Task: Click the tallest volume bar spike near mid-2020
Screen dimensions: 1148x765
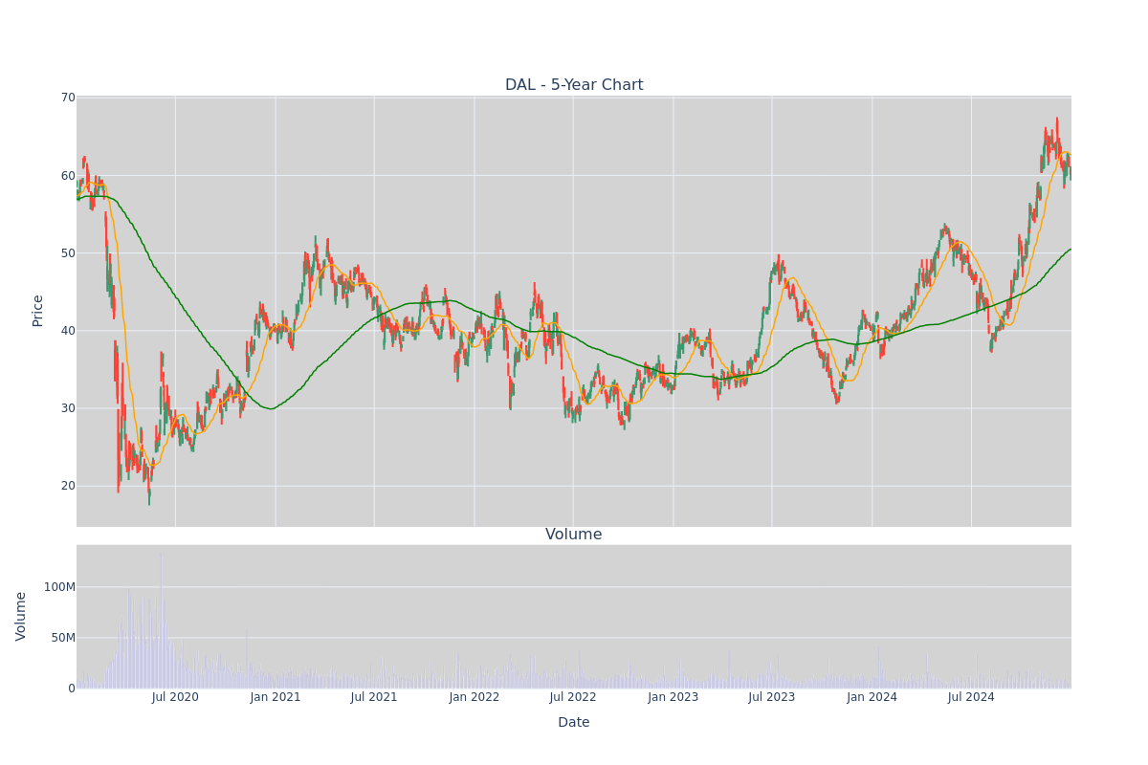Action: pos(161,618)
